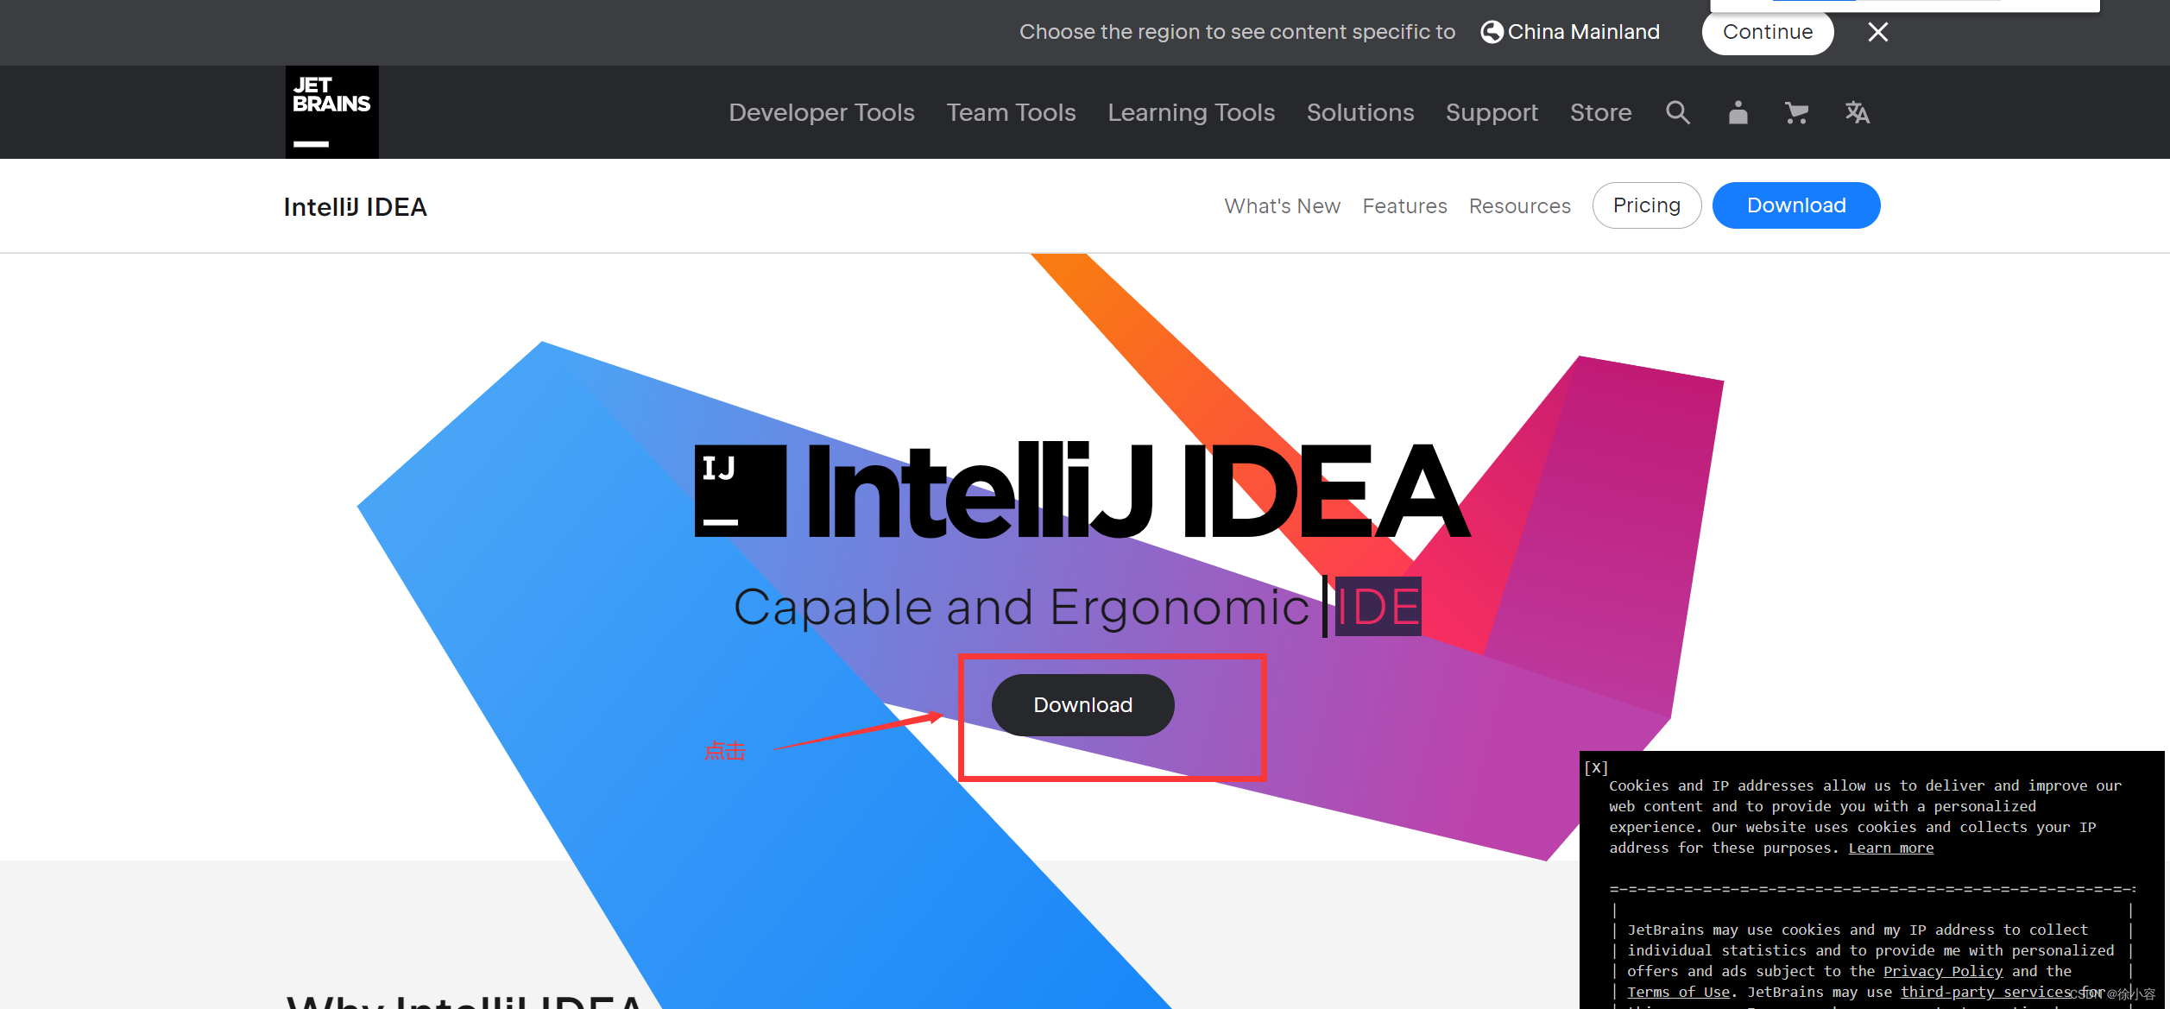This screenshot has width=2170, height=1009.
Task: Expand Resources dropdown in nav
Action: coord(1518,205)
